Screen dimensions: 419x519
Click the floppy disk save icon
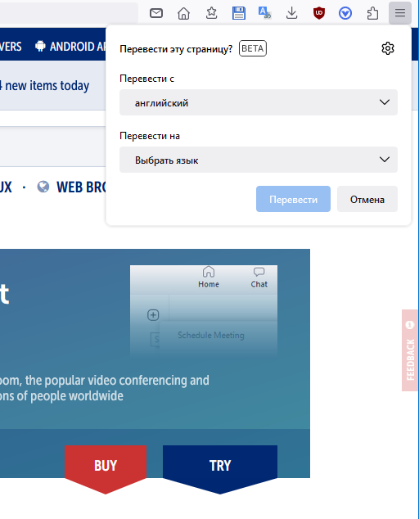tap(239, 13)
